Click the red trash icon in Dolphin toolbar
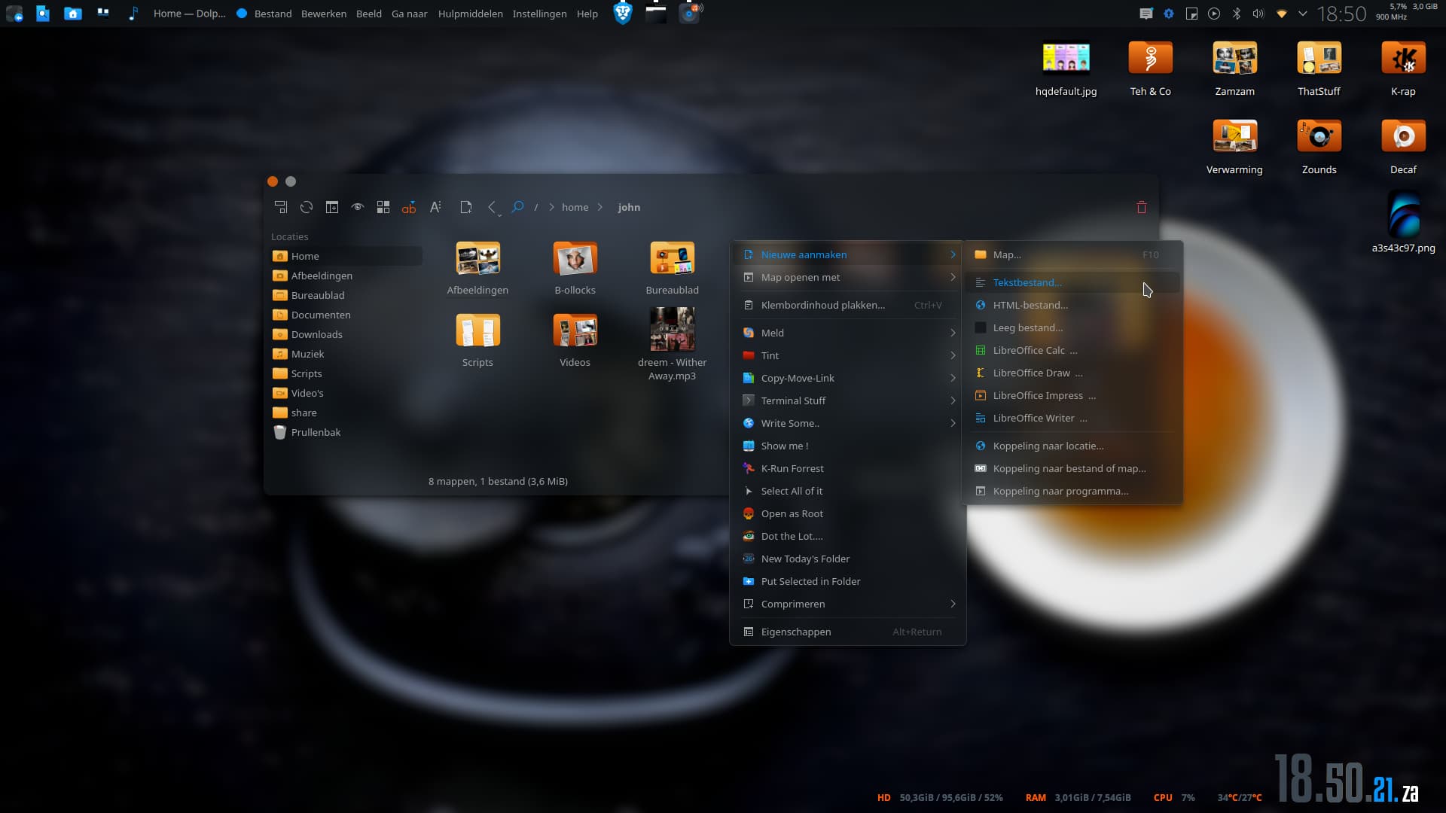This screenshot has width=1446, height=813. [1142, 207]
